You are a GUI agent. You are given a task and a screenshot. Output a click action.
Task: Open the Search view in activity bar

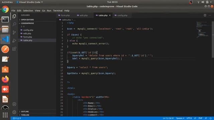pyautogui.click(x=14, y=24)
